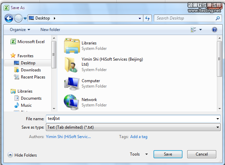Click the change view icon
225x165 pixels.
coord(193,30)
